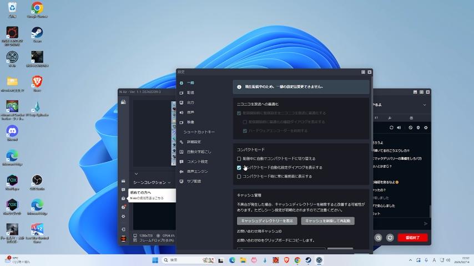Select the サブ配信 icon

(181, 181)
